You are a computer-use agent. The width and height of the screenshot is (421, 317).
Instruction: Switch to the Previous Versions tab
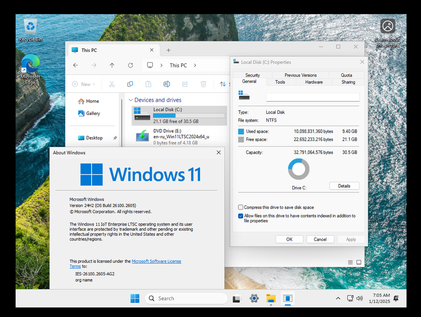pyautogui.click(x=301, y=75)
